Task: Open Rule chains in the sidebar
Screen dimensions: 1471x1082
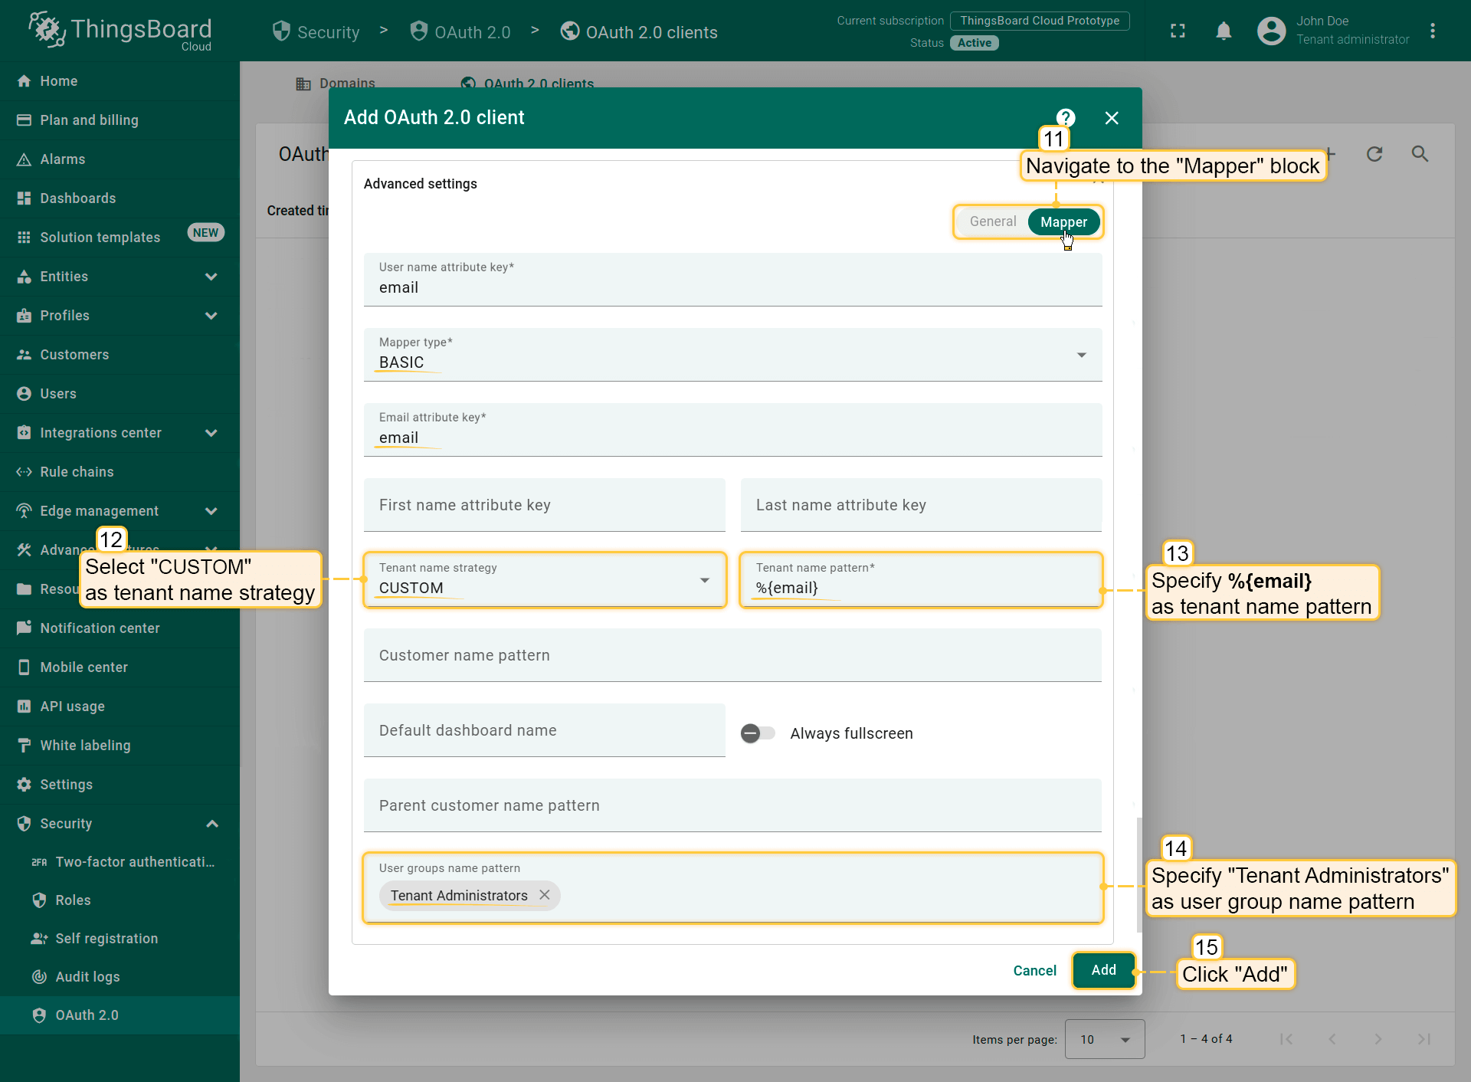Action: [x=77, y=472]
